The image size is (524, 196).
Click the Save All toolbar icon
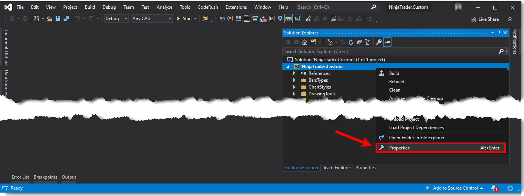67,19
